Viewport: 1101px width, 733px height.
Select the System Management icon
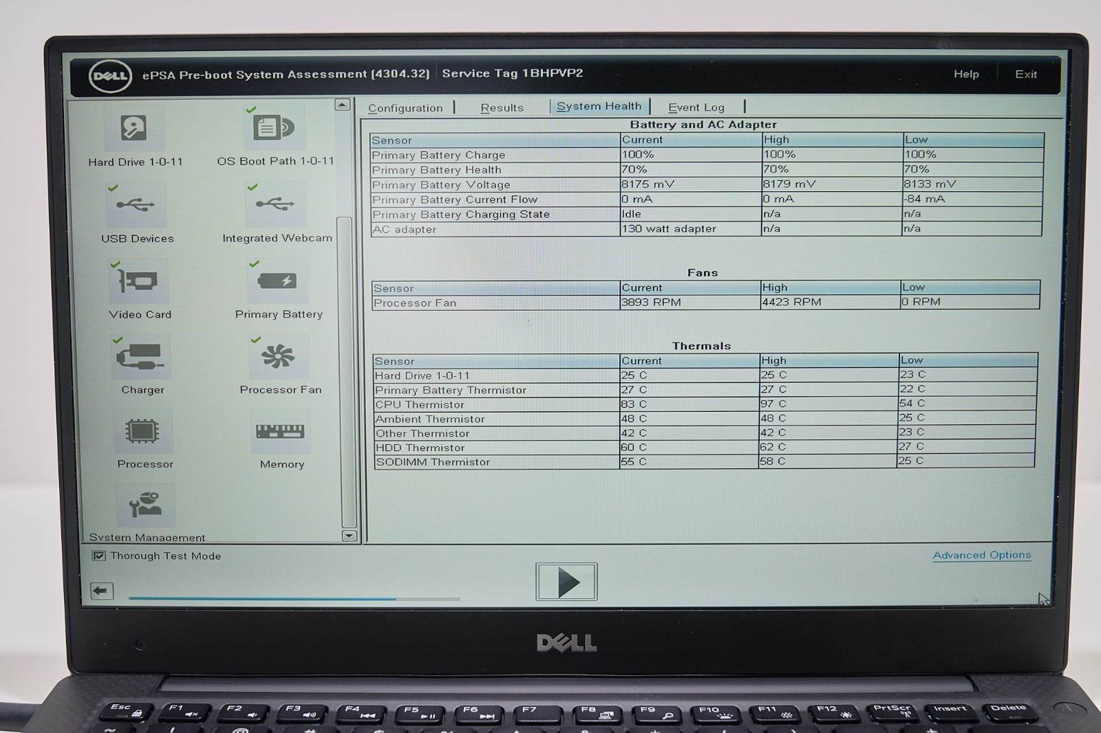point(145,506)
